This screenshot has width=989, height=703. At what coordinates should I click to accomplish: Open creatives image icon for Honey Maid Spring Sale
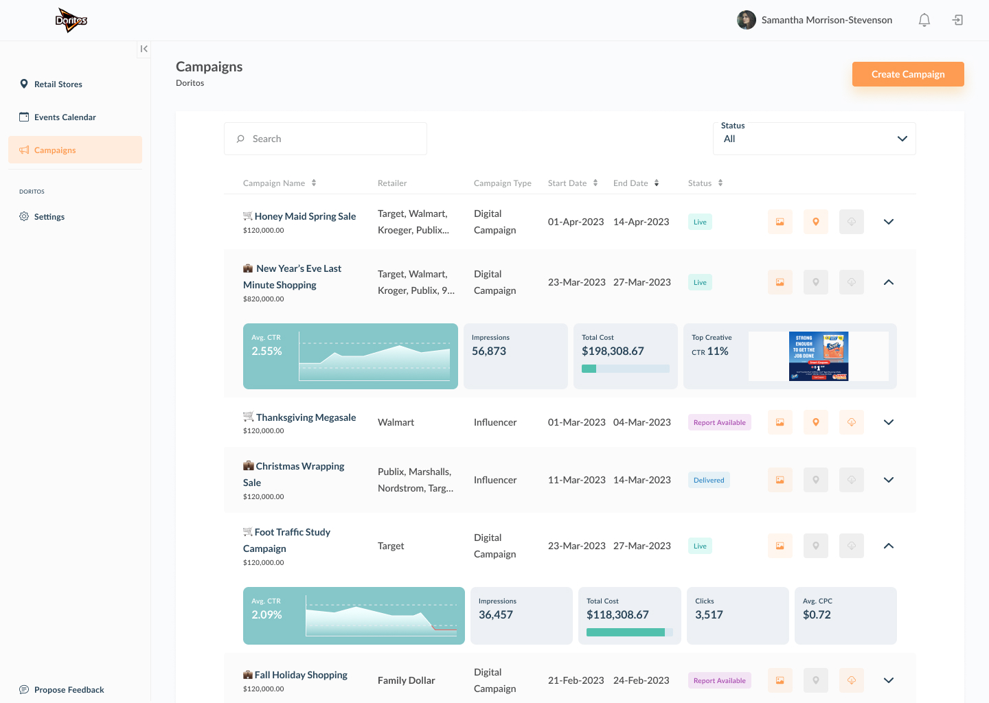coord(780,222)
